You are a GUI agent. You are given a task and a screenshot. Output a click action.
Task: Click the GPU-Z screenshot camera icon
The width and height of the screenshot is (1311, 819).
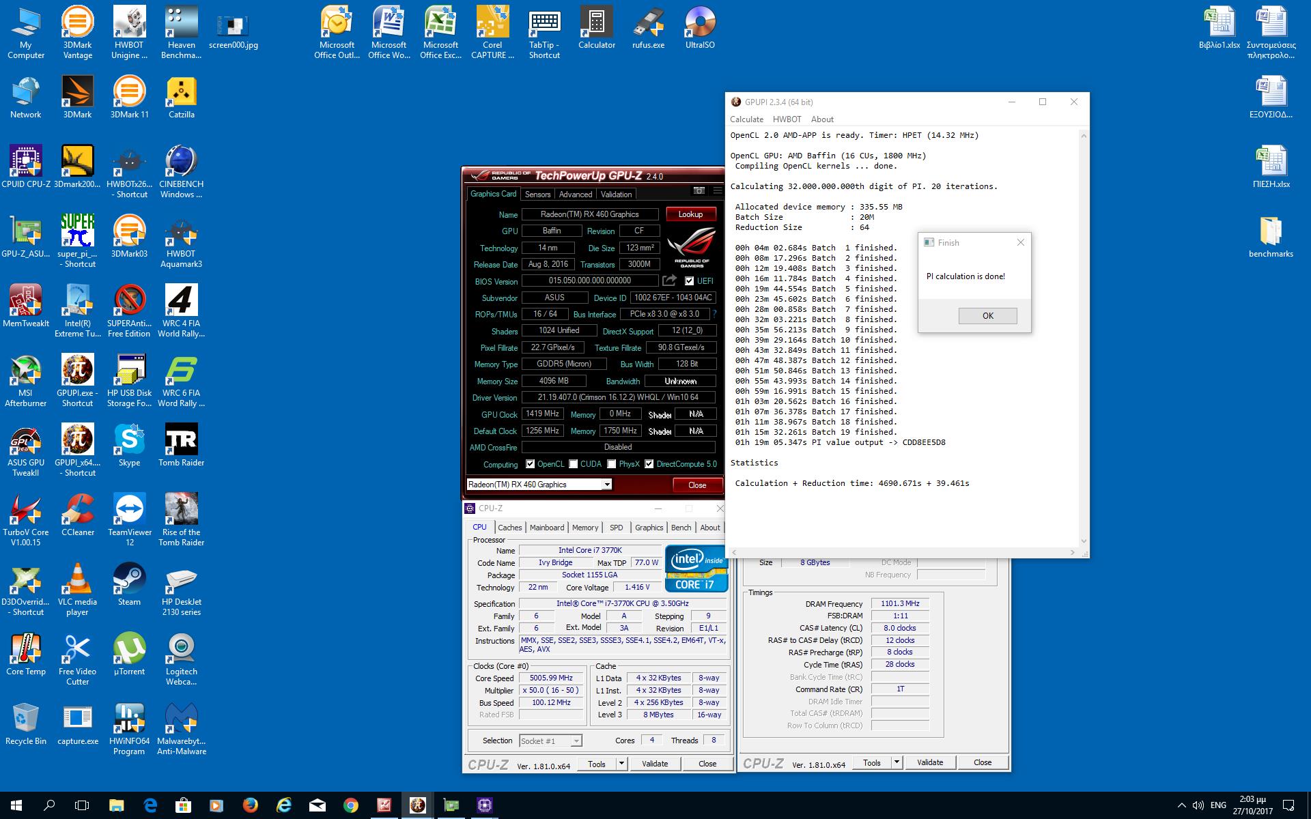(699, 190)
